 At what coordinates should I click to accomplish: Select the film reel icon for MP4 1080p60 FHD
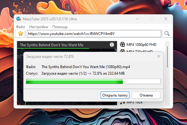point(122,44)
